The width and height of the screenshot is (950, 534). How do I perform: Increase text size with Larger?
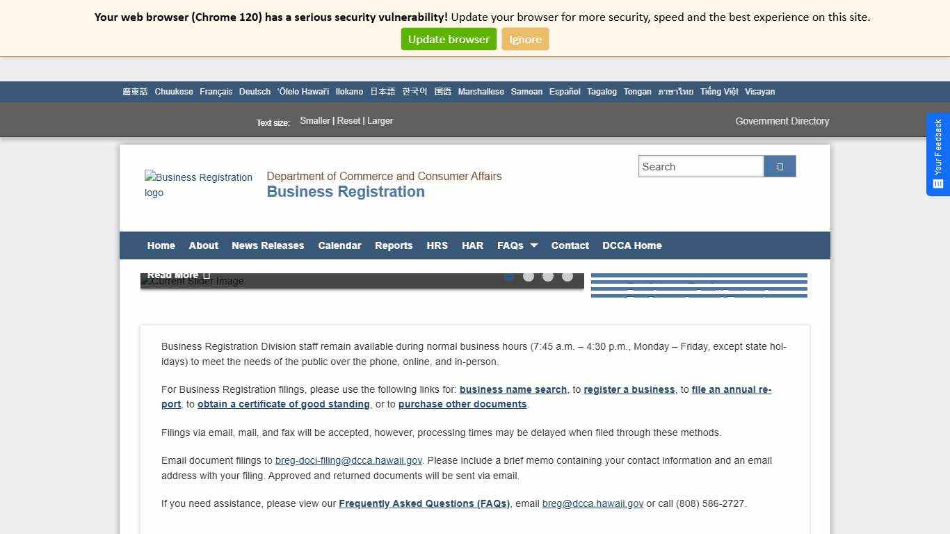380,120
